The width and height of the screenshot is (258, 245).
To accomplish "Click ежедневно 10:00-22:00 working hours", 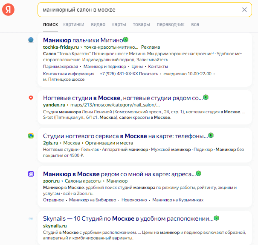I will [x=187, y=74].
